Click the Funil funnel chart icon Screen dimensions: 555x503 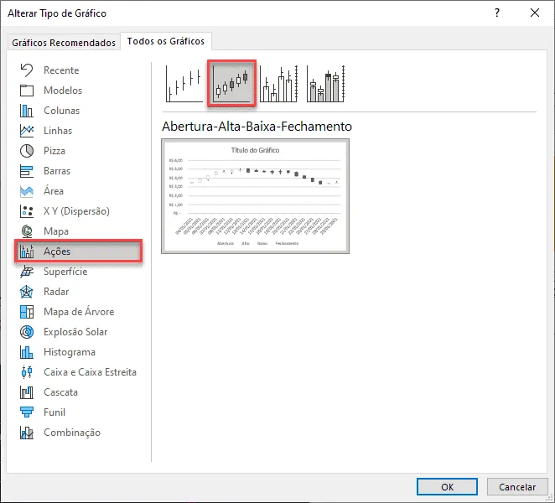click(x=27, y=412)
